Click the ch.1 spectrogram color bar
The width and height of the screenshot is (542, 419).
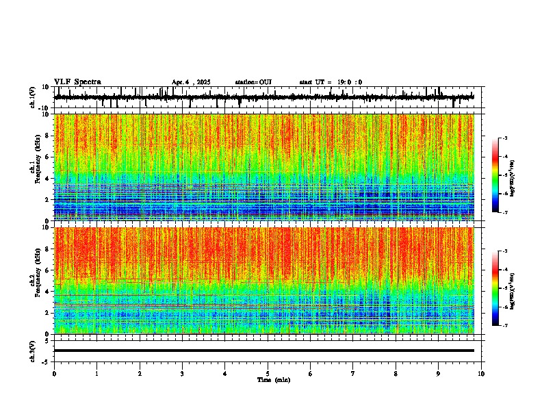pyautogui.click(x=495, y=175)
